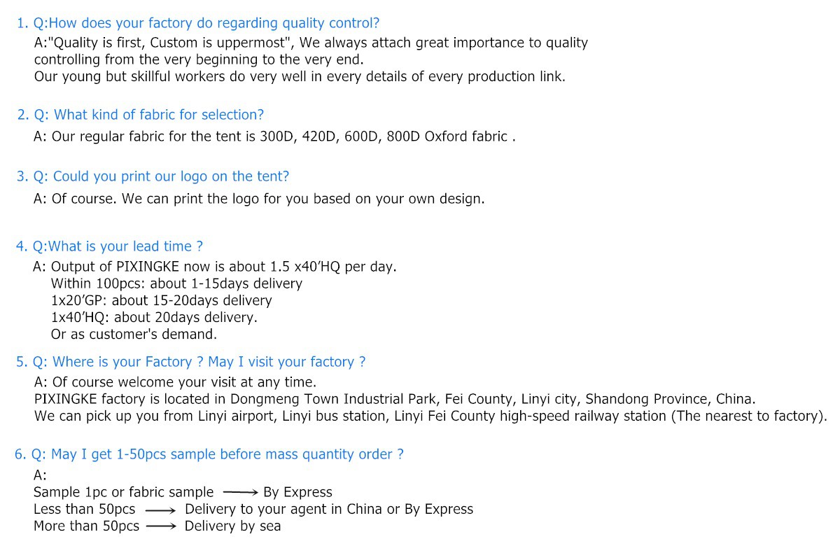Click the arrow after "Sample 1pc or fabric sample"
Image resolution: width=840 pixels, height=560 pixels.
coord(241,492)
